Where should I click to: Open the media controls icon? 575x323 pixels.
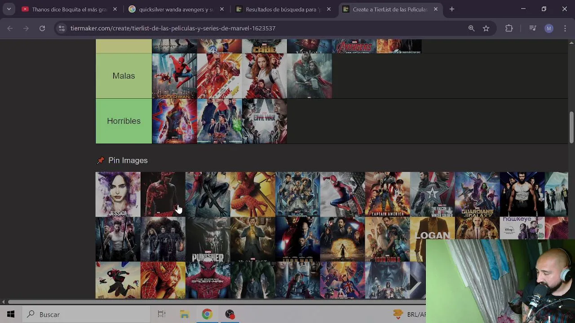coord(533,28)
